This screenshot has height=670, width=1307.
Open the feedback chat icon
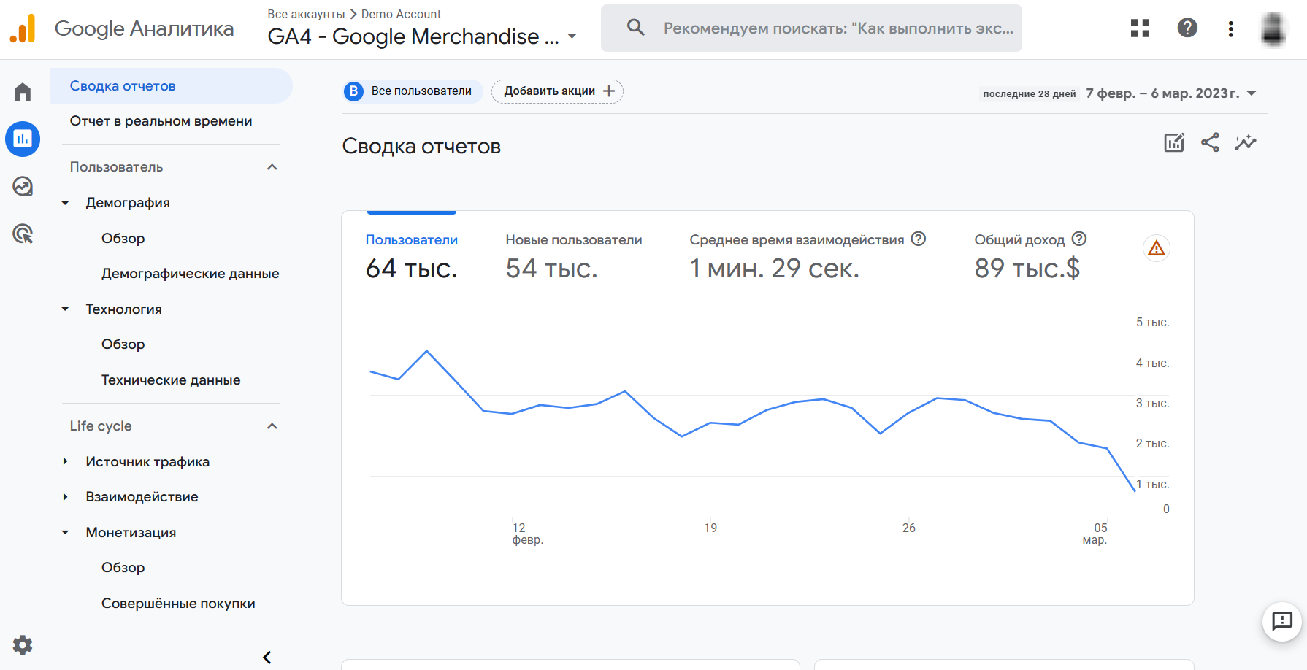coord(1282,622)
